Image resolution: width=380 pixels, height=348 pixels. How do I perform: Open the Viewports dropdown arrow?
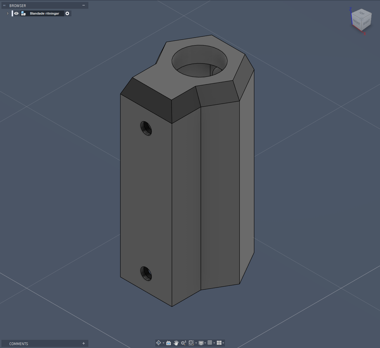[223, 343]
